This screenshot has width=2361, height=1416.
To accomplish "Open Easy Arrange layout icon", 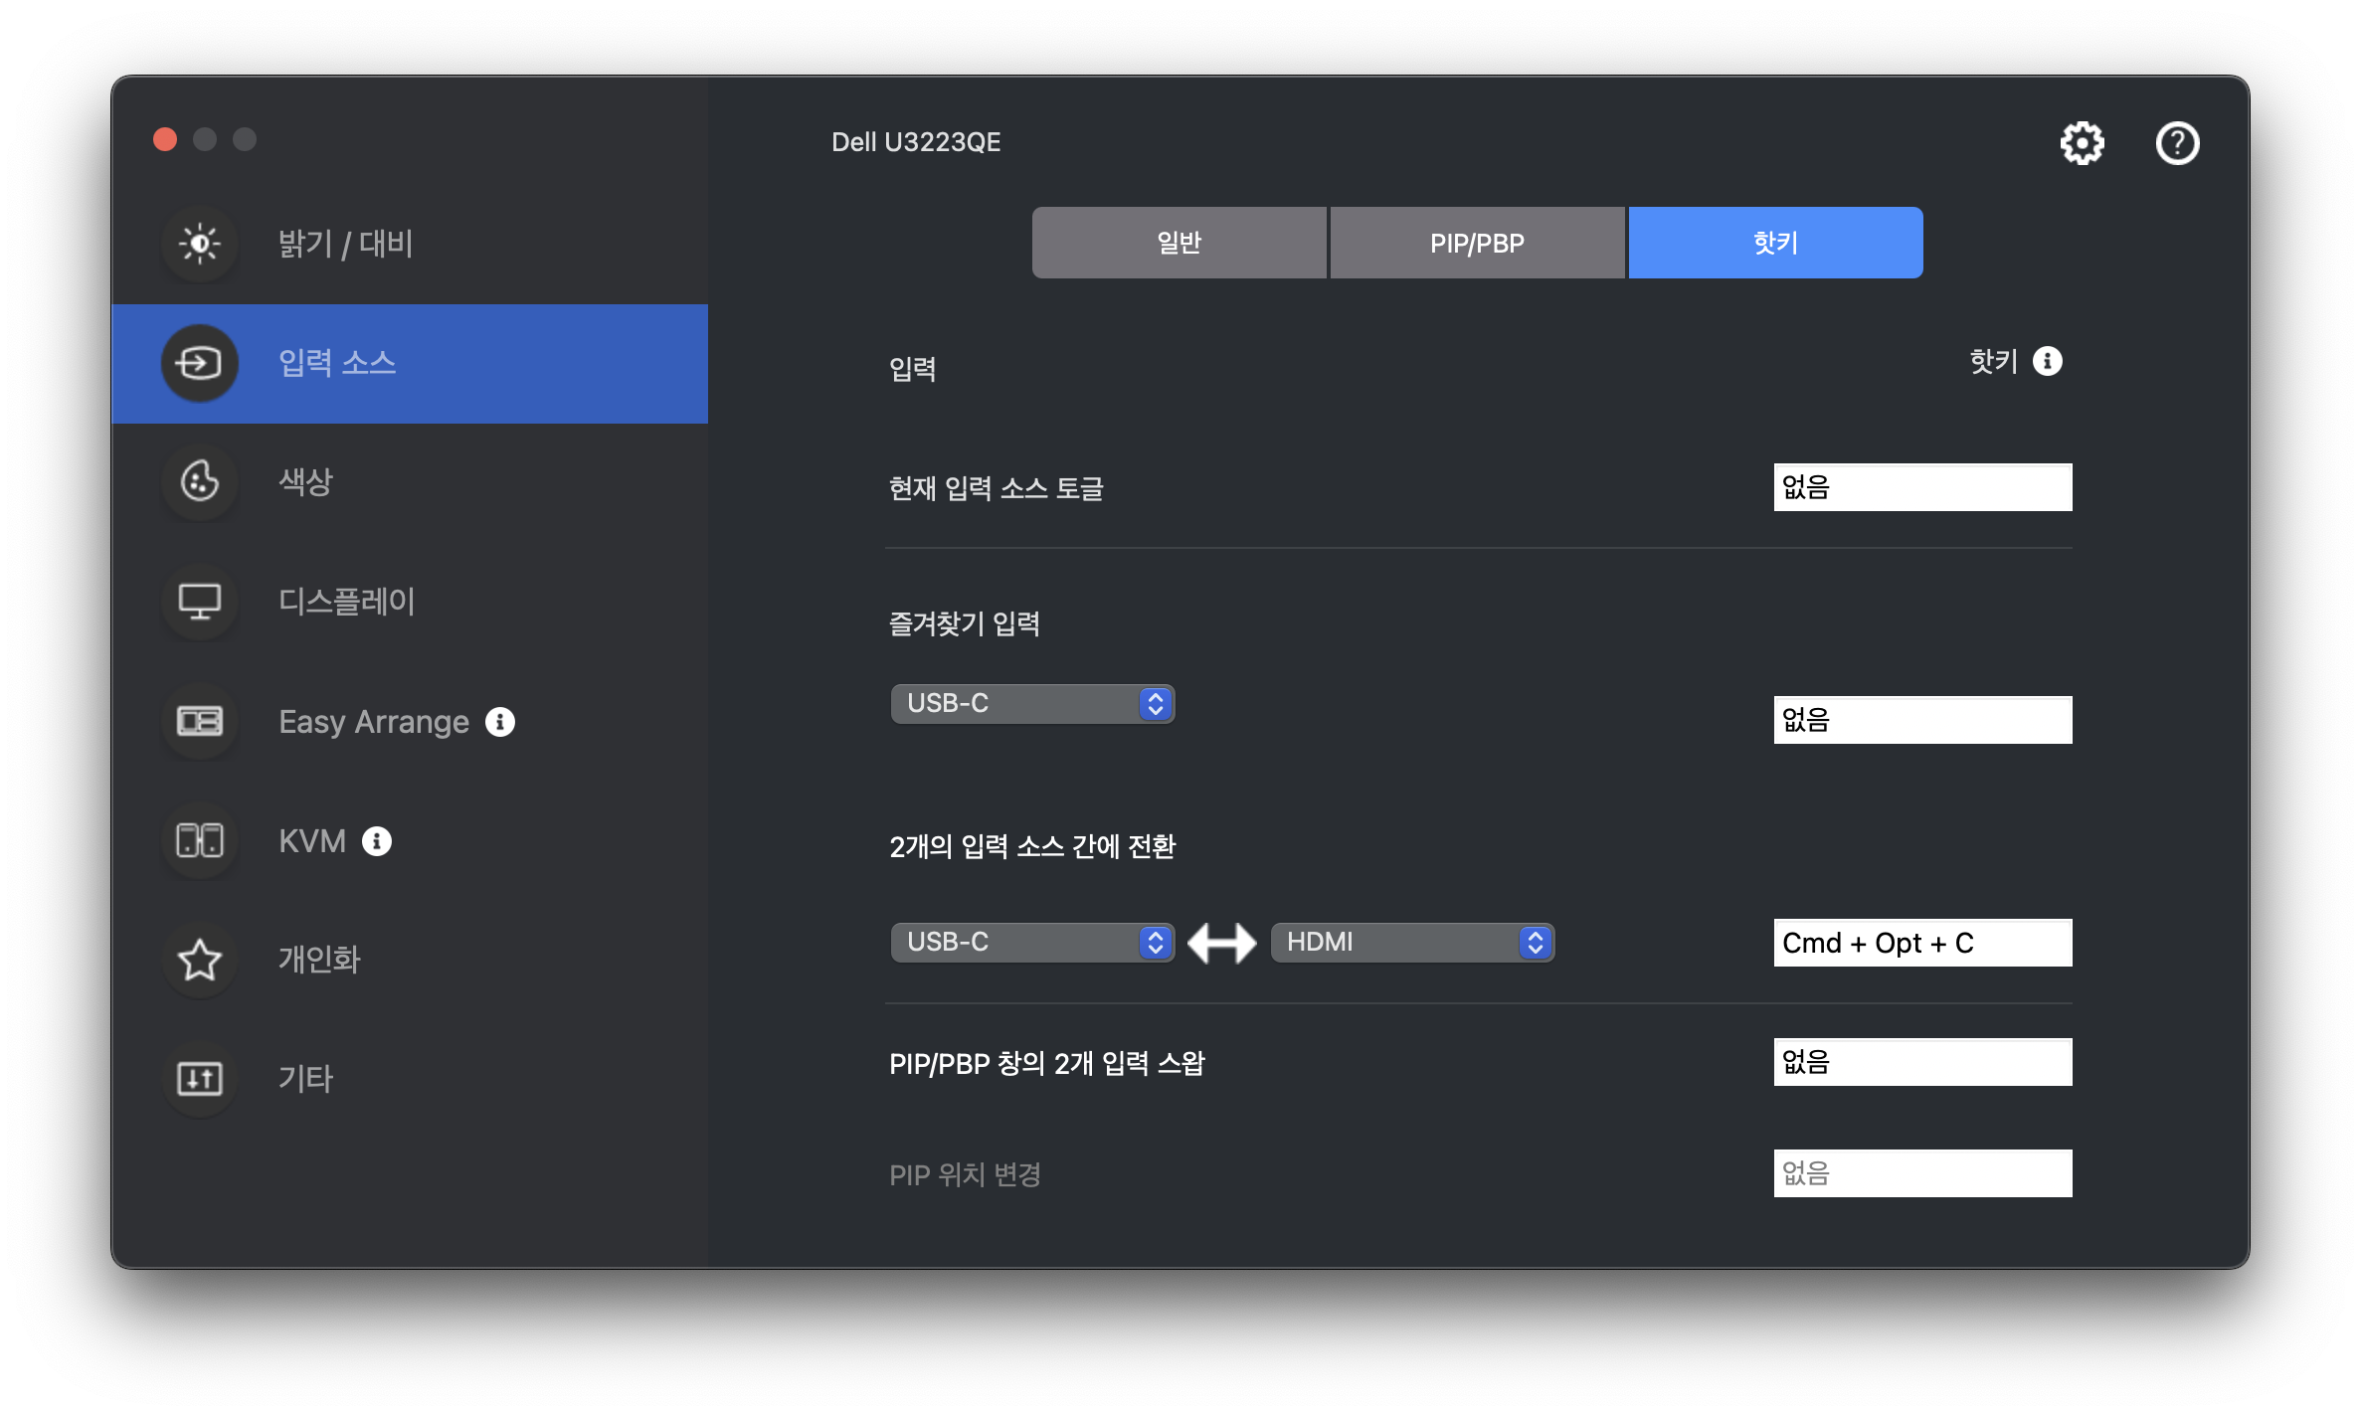I will point(200,721).
